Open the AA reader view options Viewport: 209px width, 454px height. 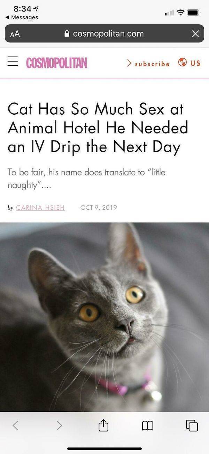pyautogui.click(x=15, y=34)
